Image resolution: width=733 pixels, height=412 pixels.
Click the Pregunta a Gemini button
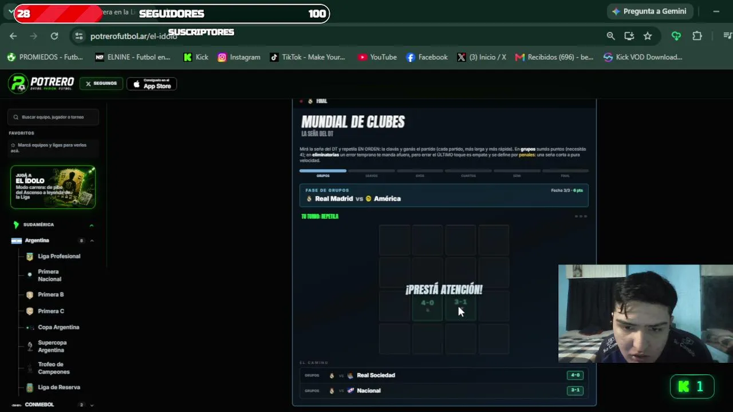click(650, 11)
